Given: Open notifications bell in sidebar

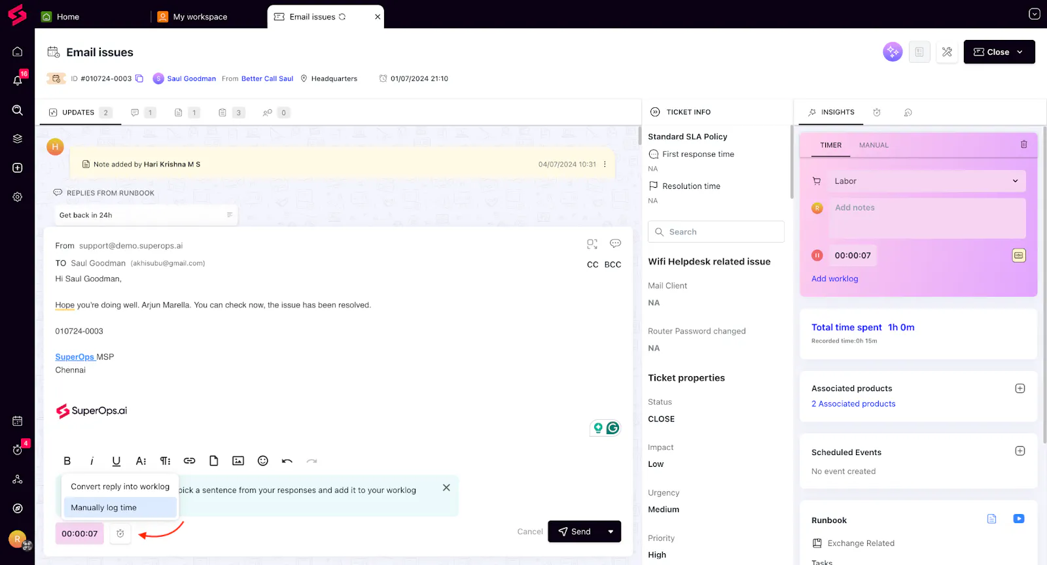Looking at the screenshot, I should click(x=18, y=80).
